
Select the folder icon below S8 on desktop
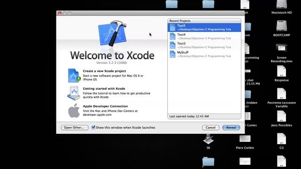click(208, 161)
